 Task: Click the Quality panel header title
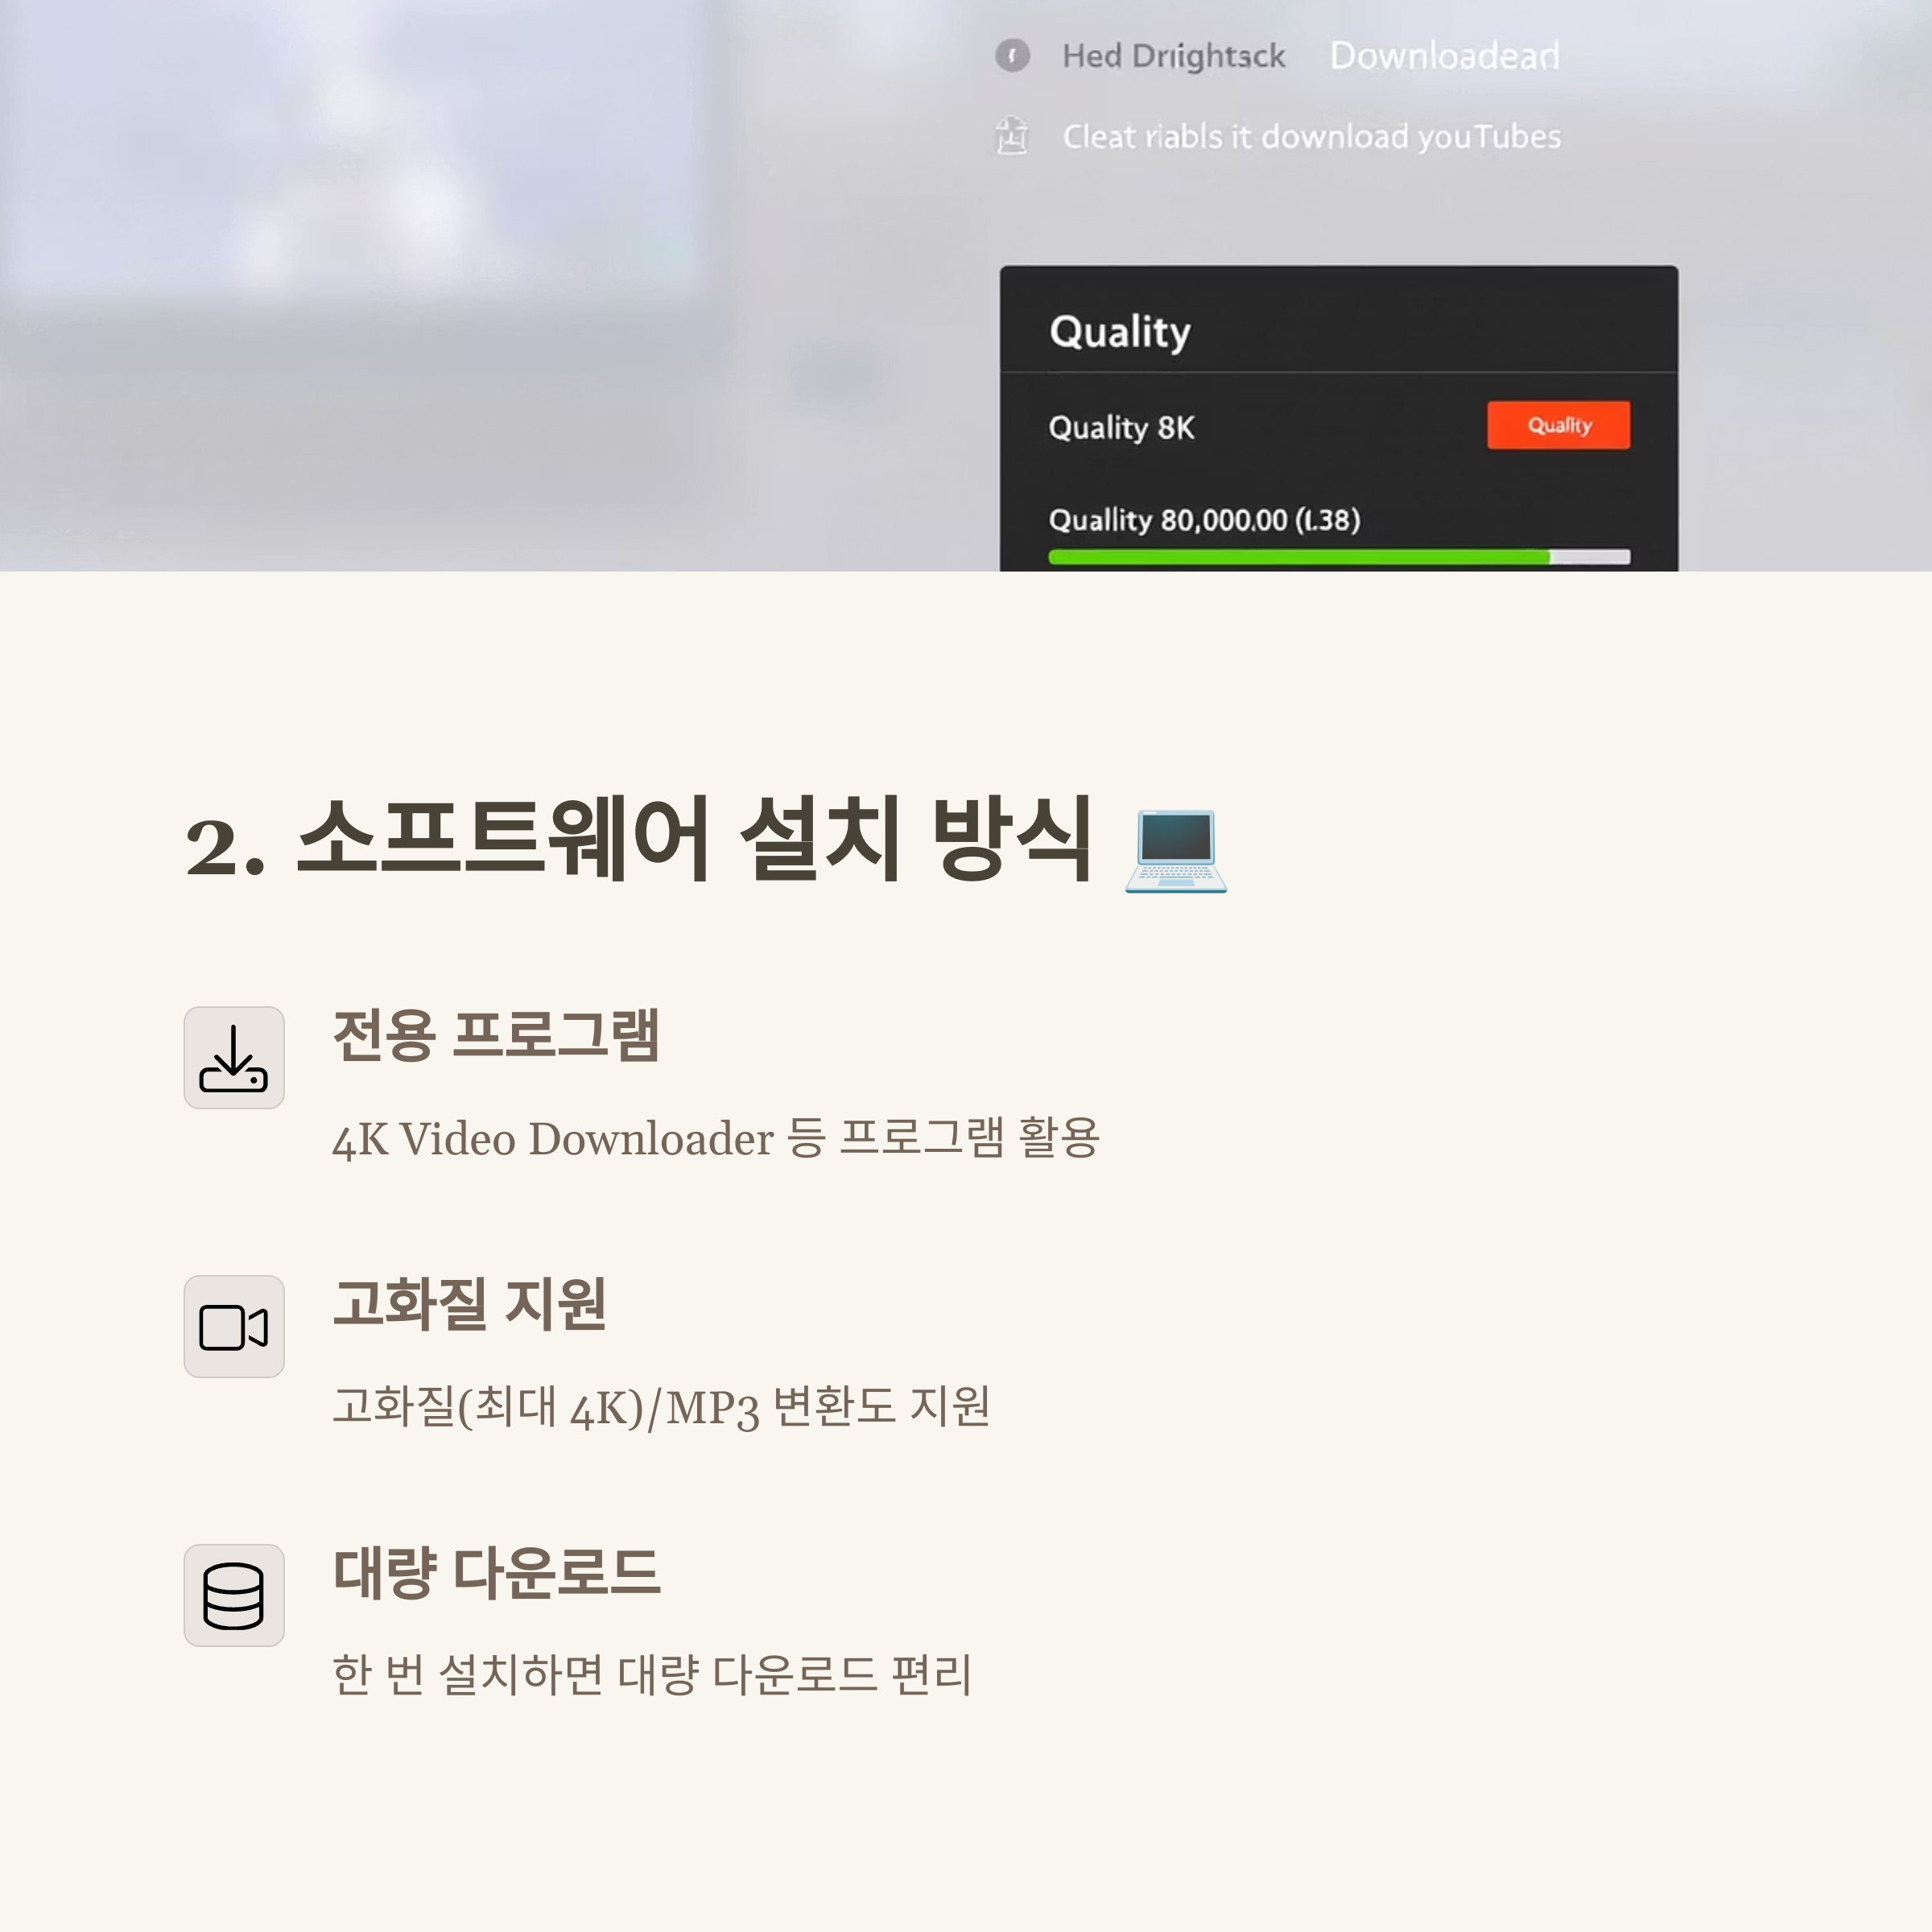tap(1120, 332)
